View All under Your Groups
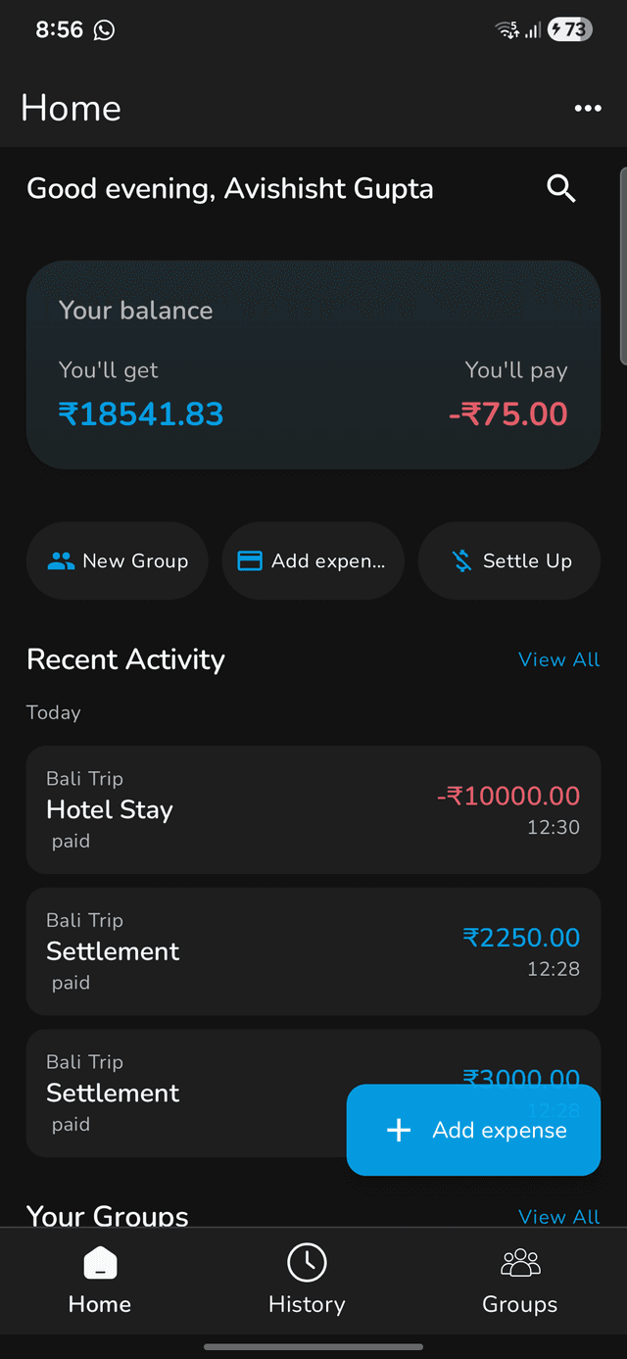Image resolution: width=627 pixels, height=1359 pixels. click(558, 1216)
